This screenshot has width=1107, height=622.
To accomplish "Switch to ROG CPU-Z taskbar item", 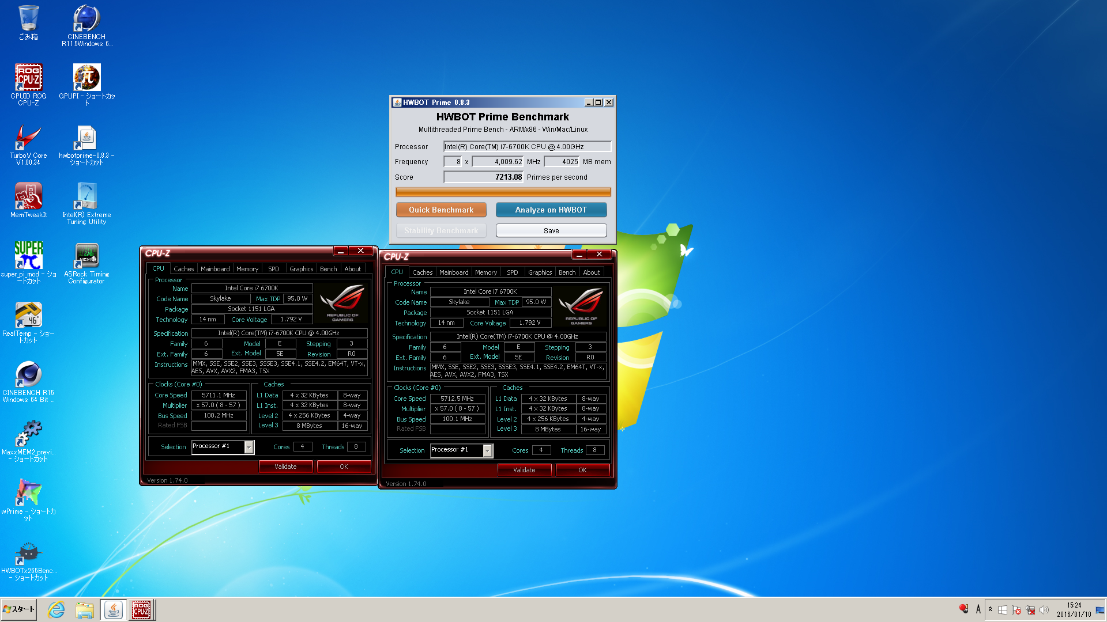I will 141,610.
